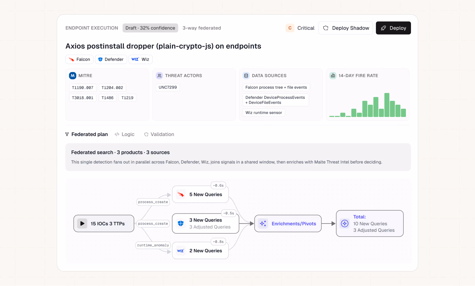The height and width of the screenshot is (286, 475).
Task: Open MITRE technique T1219
Action: click(x=127, y=98)
